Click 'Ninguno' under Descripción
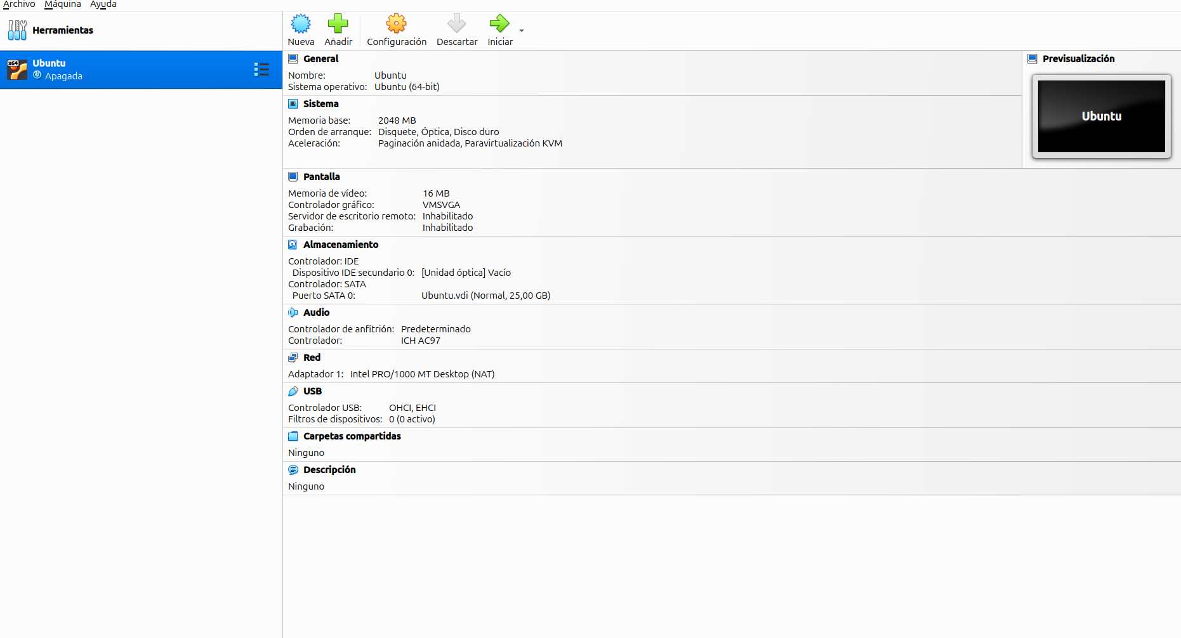This screenshot has height=638, width=1181. [306, 486]
